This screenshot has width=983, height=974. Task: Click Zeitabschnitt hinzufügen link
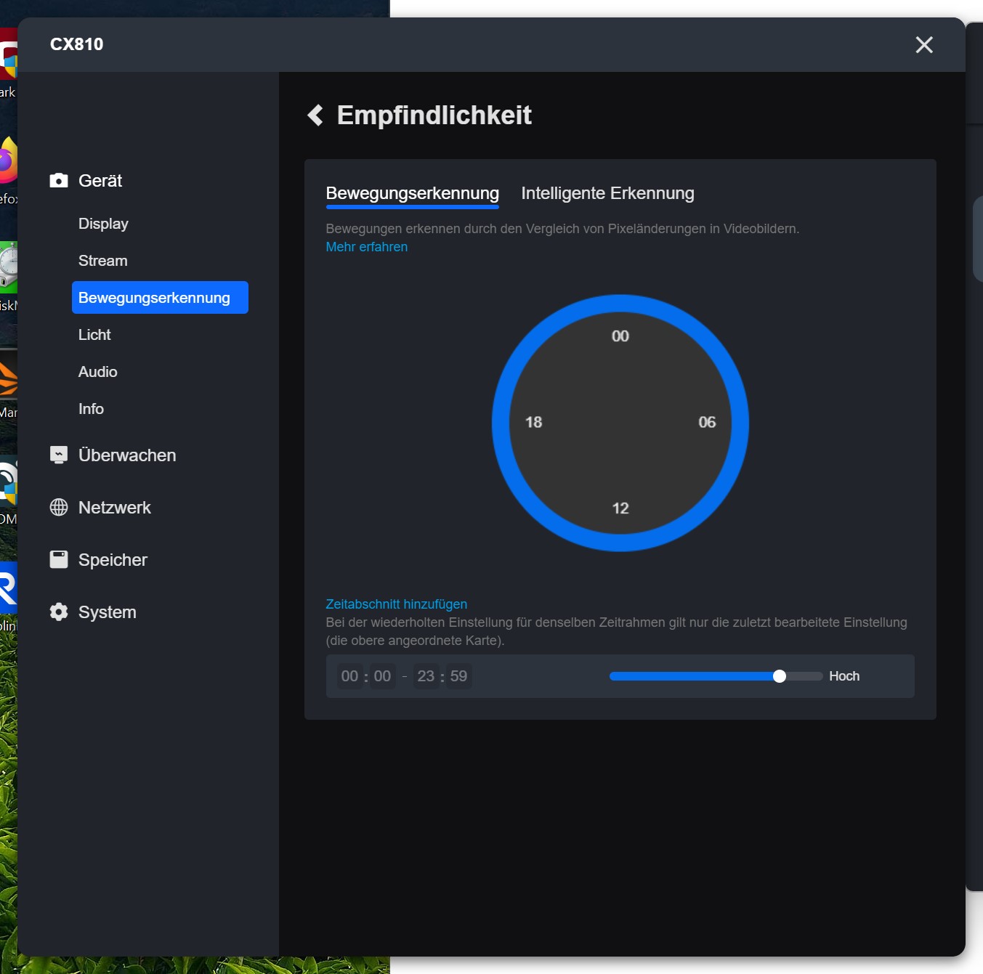tap(397, 604)
